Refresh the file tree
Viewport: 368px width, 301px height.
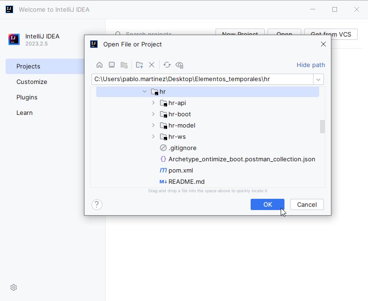coord(167,65)
